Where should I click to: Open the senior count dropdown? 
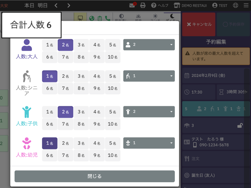[149, 76]
